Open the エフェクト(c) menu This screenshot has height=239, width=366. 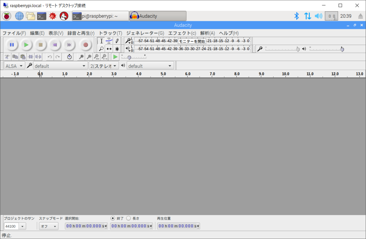[x=182, y=33]
